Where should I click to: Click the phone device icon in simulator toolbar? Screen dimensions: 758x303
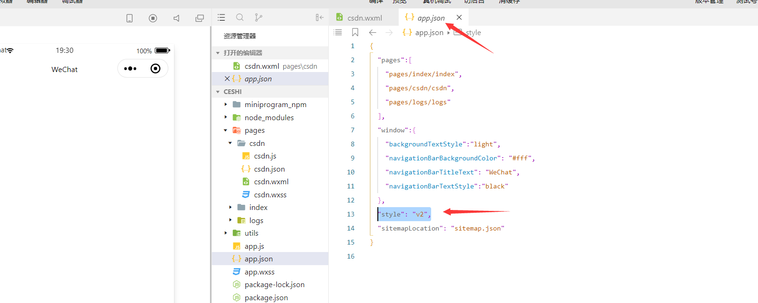130,18
